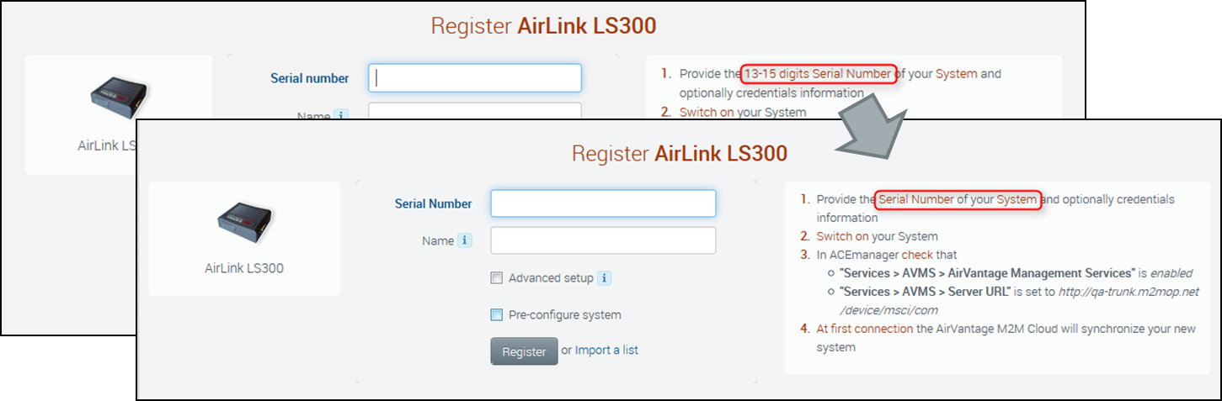This screenshot has width=1222, height=401.
Task: Click the info icon next to Name in the back form
Action: click(x=341, y=116)
